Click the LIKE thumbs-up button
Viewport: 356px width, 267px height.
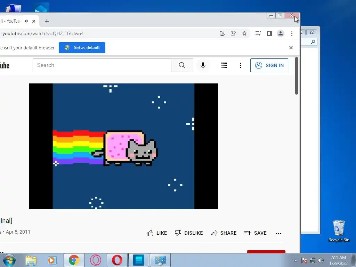pyautogui.click(x=157, y=233)
